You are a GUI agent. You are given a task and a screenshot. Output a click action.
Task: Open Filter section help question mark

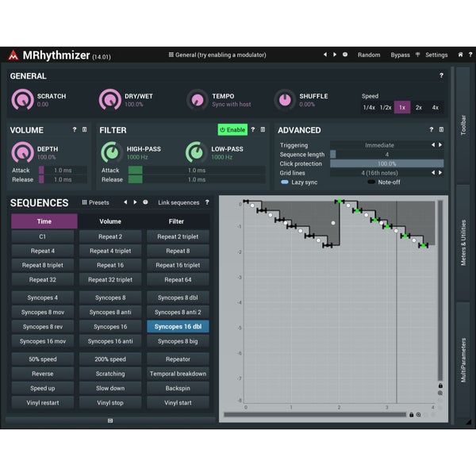tap(253, 129)
